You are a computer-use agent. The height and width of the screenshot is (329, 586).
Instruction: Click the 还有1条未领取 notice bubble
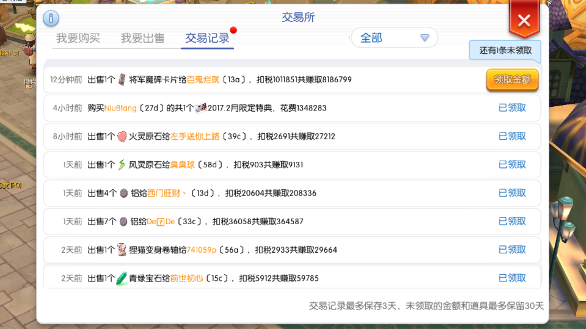505,51
